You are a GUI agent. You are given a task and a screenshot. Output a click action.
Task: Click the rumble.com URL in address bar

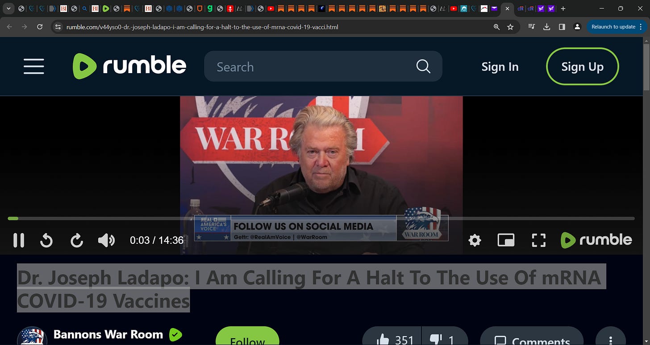tap(202, 27)
